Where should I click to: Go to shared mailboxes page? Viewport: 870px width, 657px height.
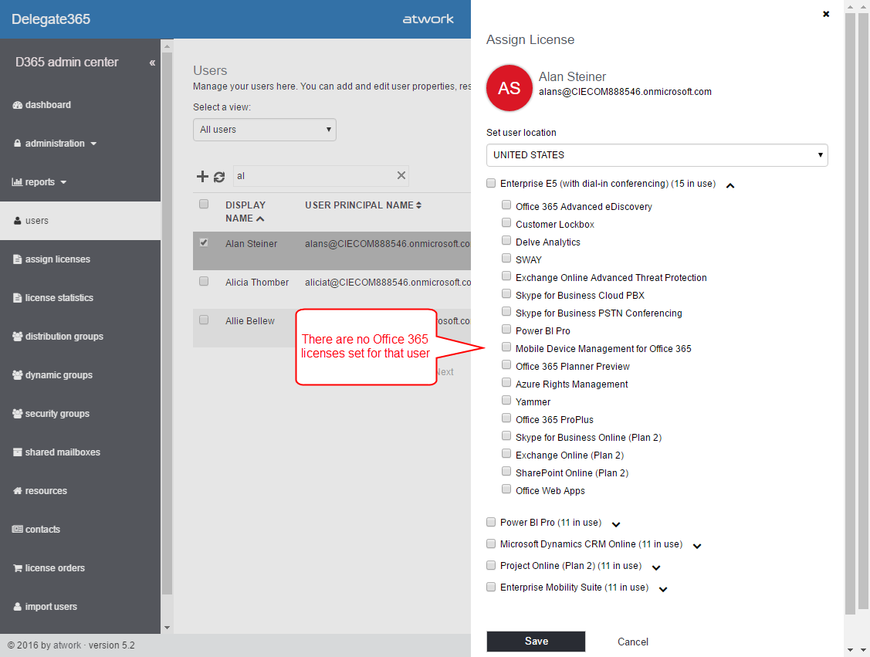pyautogui.click(x=63, y=452)
